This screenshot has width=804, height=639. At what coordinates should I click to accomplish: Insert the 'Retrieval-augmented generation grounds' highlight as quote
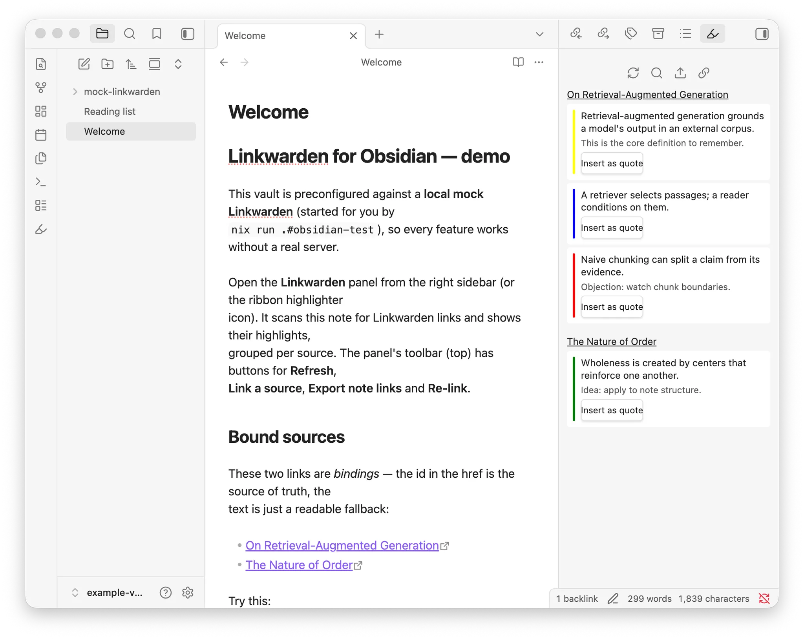(x=612, y=163)
